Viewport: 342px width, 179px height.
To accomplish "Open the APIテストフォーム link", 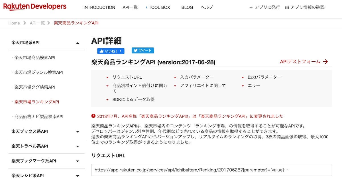I will click(x=300, y=62).
